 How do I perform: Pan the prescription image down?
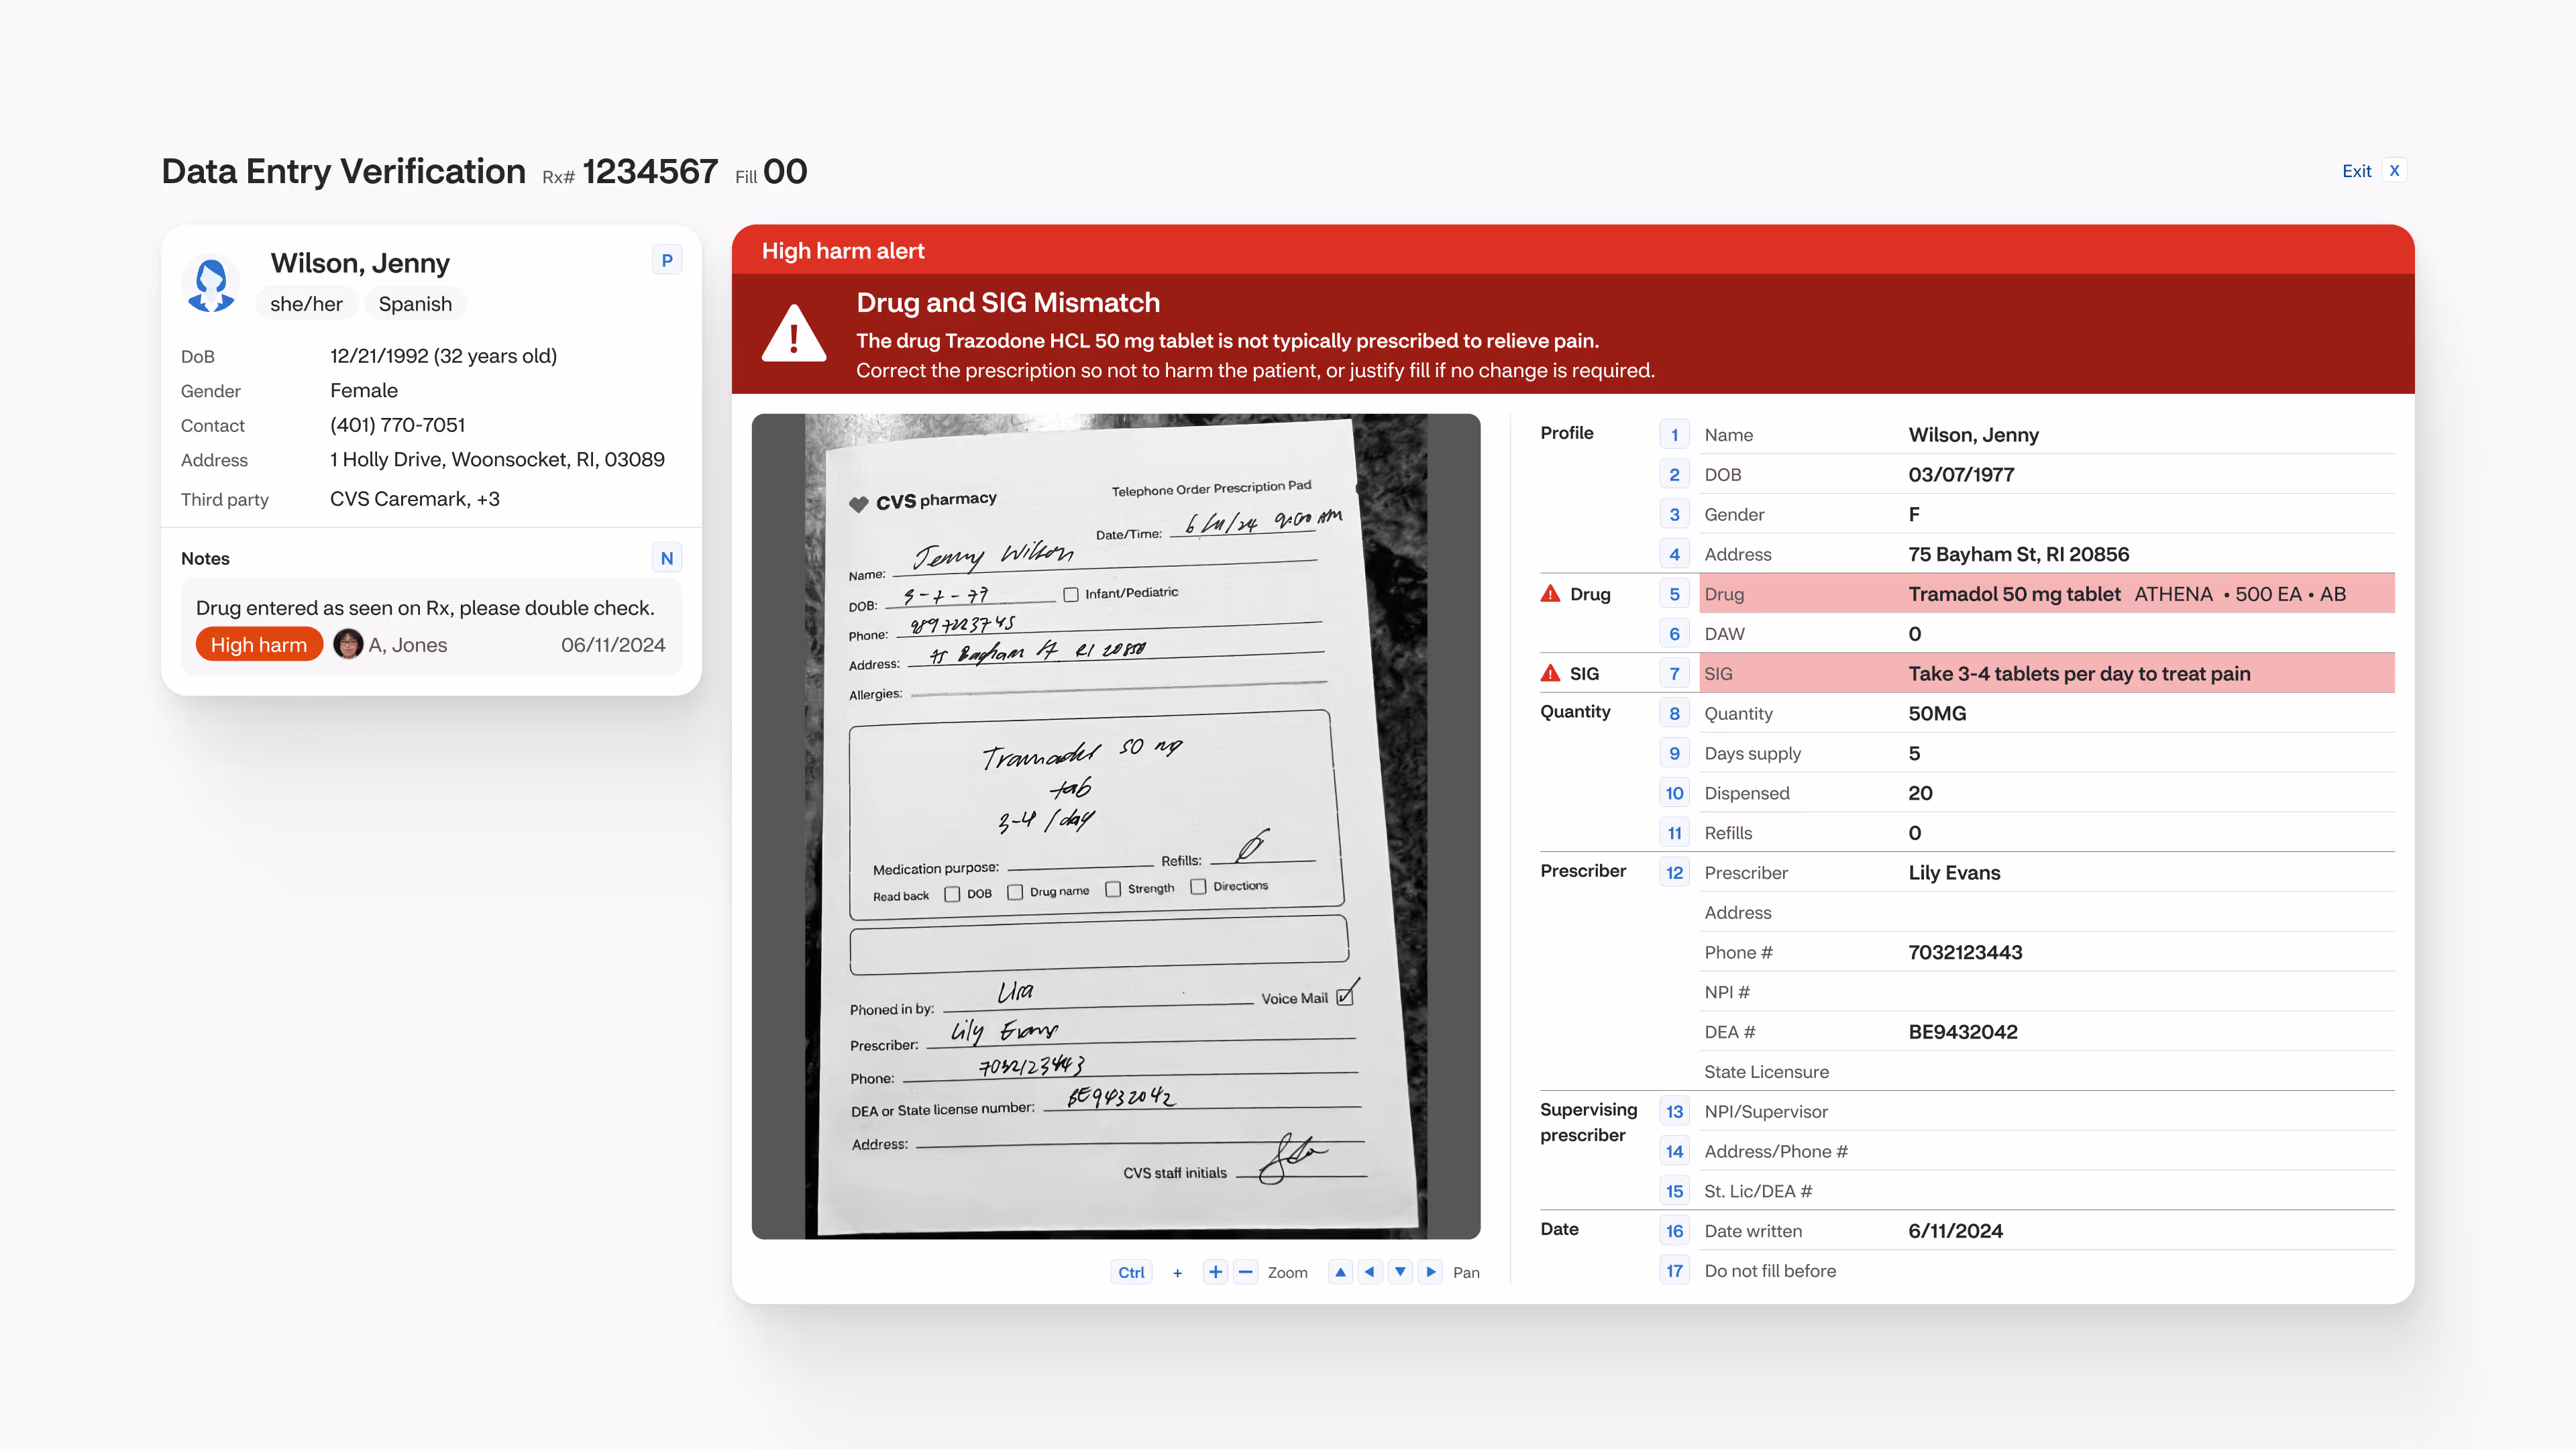(1400, 1272)
